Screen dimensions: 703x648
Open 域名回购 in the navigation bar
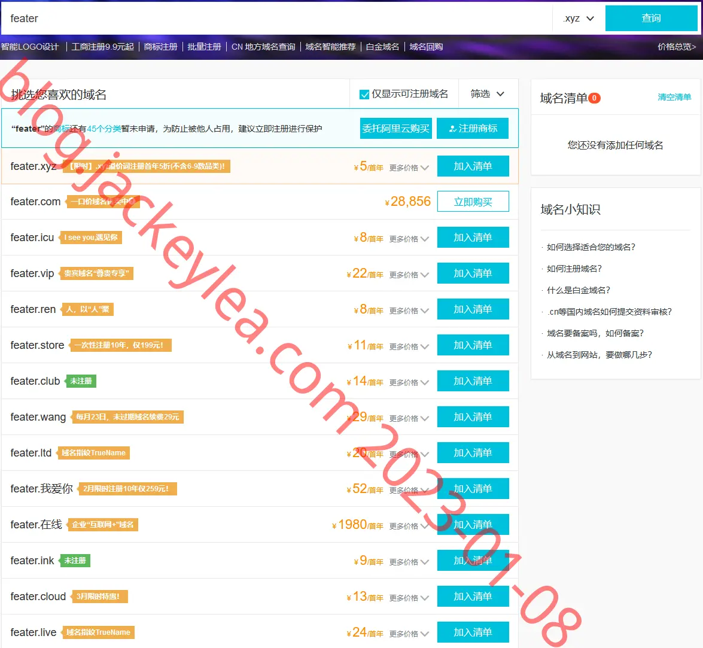pyautogui.click(x=426, y=47)
